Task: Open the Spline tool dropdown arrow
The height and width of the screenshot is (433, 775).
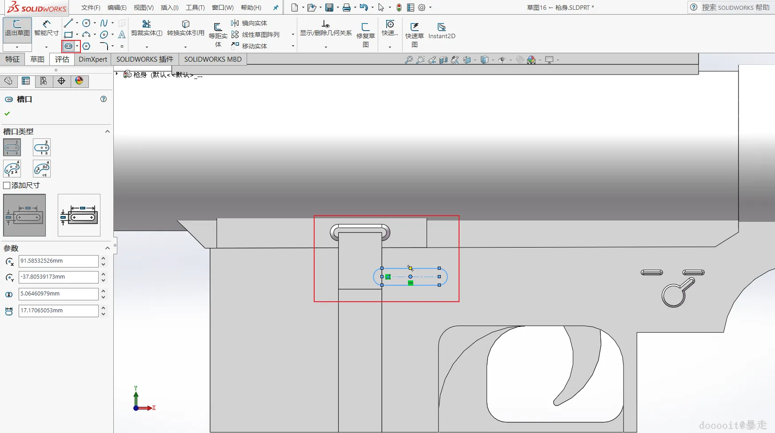Action: coord(112,23)
